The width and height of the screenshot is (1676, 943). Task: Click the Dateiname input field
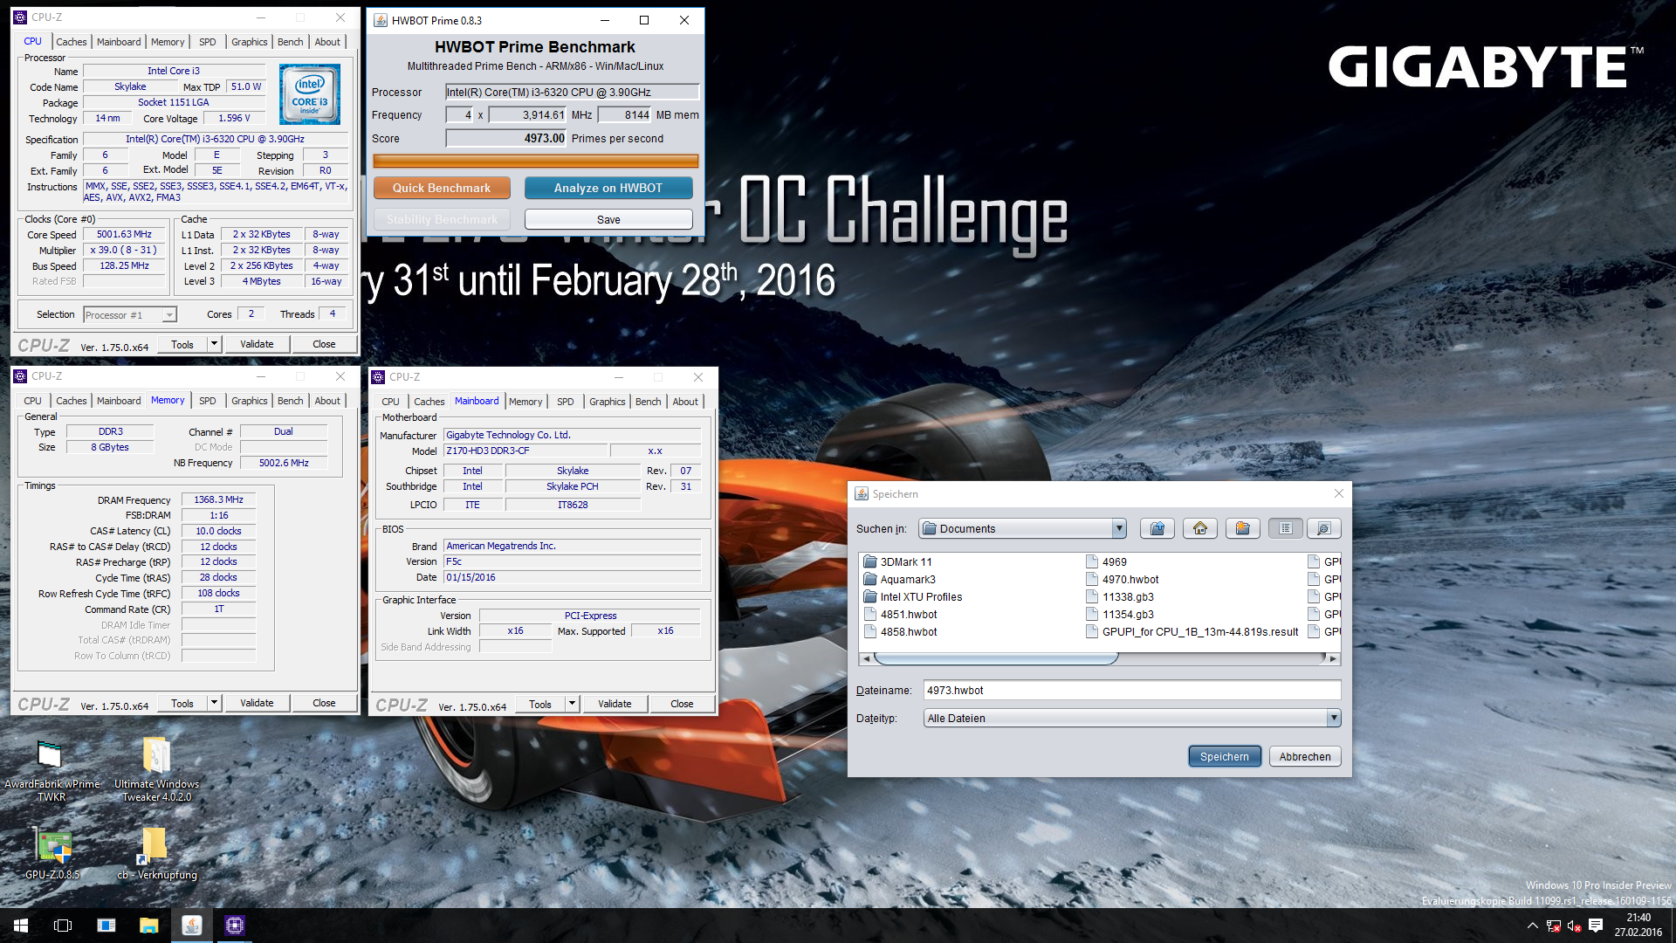[x=1131, y=690]
